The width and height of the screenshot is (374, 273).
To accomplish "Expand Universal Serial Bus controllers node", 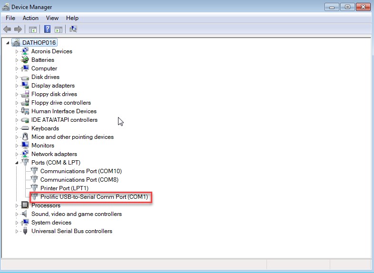I will click(17, 231).
